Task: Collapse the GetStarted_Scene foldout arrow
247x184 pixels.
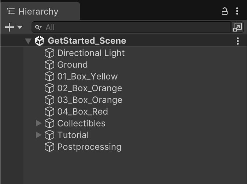Action: pyautogui.click(x=28, y=41)
